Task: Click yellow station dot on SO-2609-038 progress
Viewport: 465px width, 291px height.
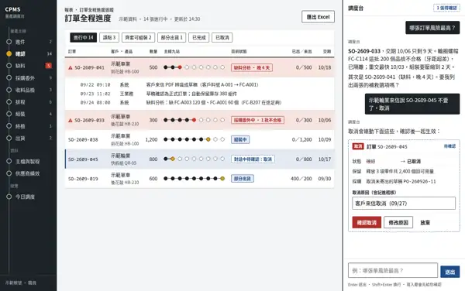Action: (208, 139)
